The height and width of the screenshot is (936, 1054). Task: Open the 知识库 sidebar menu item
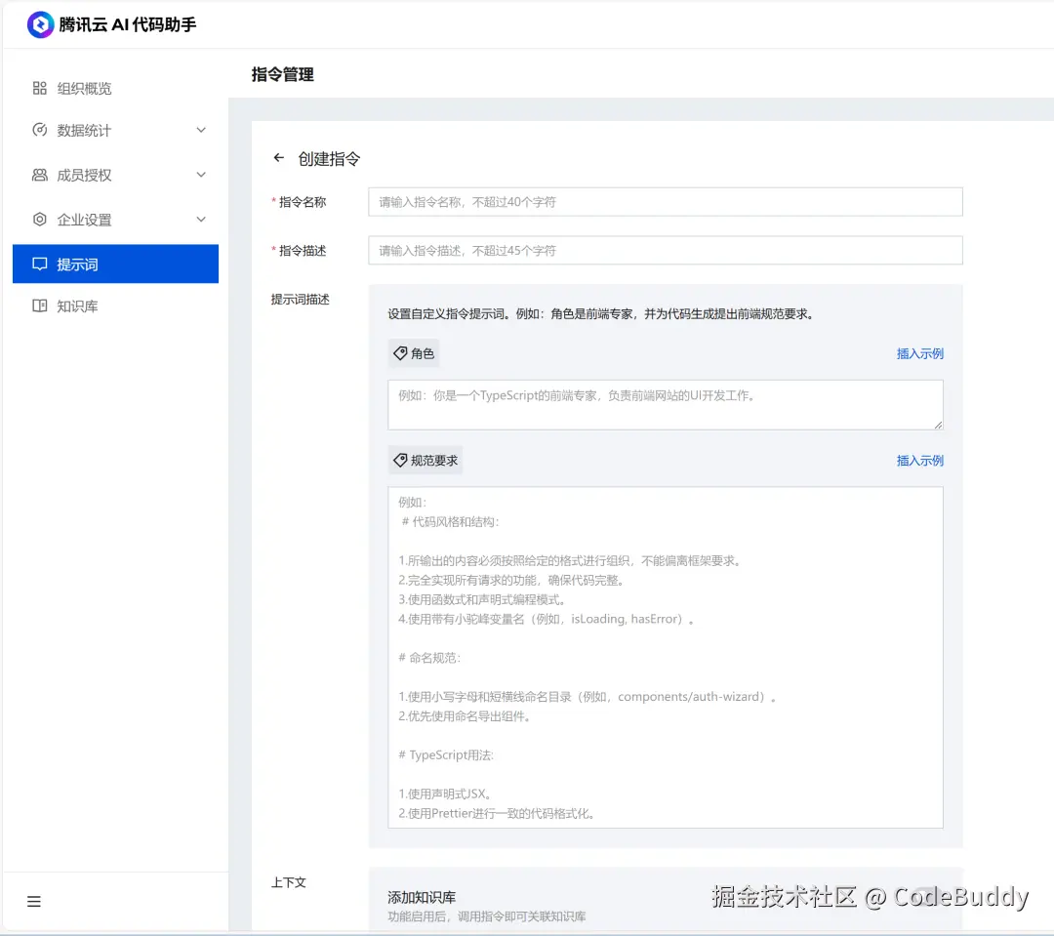coord(86,305)
